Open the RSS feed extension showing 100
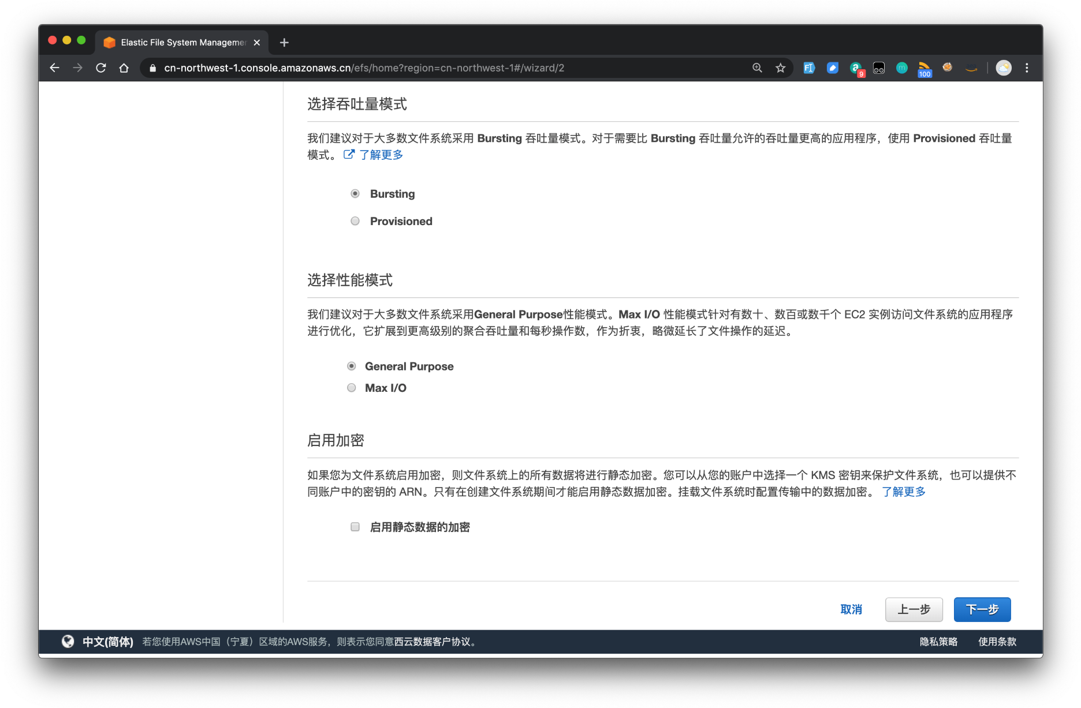 [925, 69]
